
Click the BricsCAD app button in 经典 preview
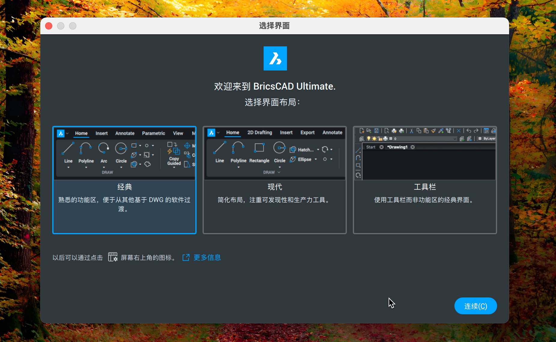click(61, 133)
